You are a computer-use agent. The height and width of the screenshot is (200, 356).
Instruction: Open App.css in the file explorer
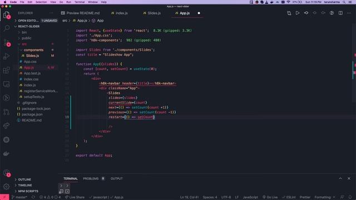coord(30,62)
